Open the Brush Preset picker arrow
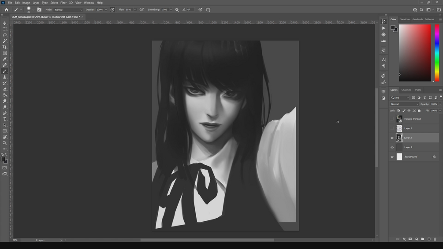The height and width of the screenshot is (249, 443). click(x=34, y=10)
